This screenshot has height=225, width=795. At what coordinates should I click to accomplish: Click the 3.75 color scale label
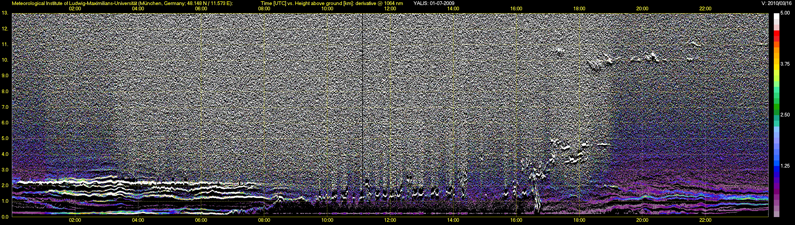point(785,64)
